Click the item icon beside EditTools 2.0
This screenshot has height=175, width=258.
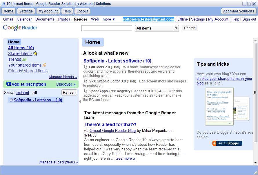pyautogui.click(x=86, y=67)
